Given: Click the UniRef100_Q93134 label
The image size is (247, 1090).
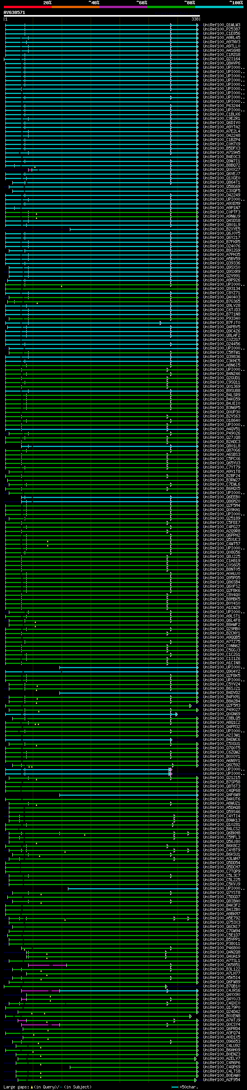Looking at the screenshot, I should click(x=222, y=288).
